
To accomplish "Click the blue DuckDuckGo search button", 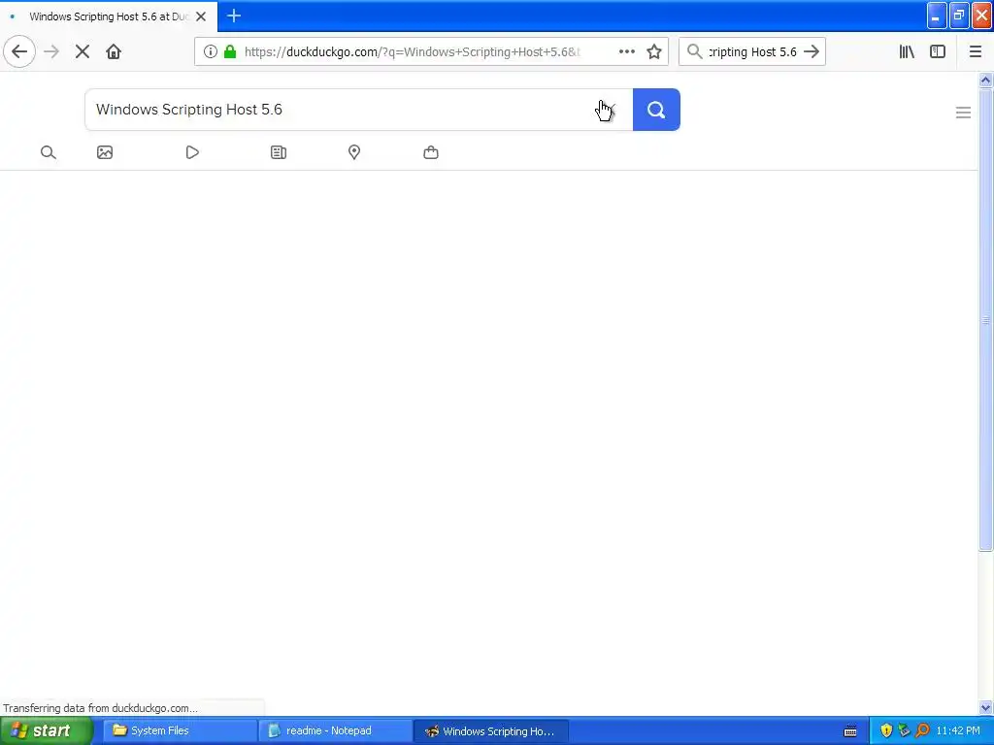I will tap(656, 110).
